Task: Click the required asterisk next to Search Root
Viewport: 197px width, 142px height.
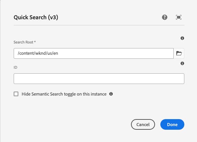Action: pos(35,41)
